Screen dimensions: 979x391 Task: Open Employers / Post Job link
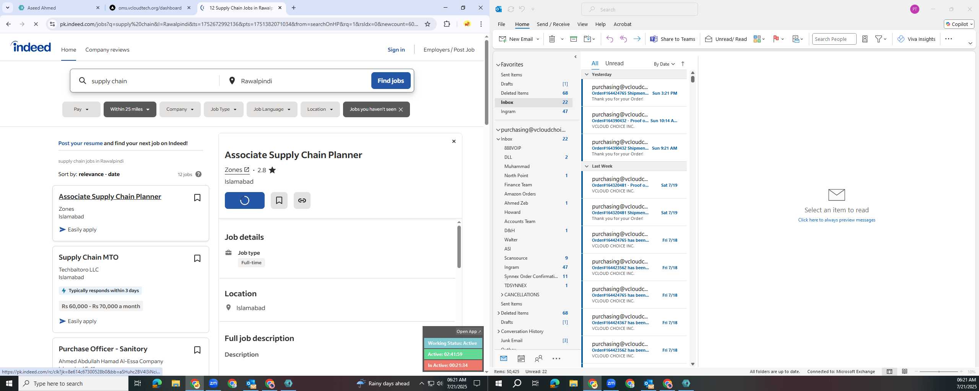point(449,50)
